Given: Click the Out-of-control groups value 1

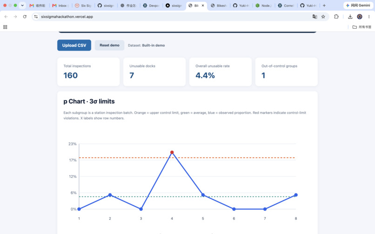Looking at the screenshot, I should coord(263,76).
